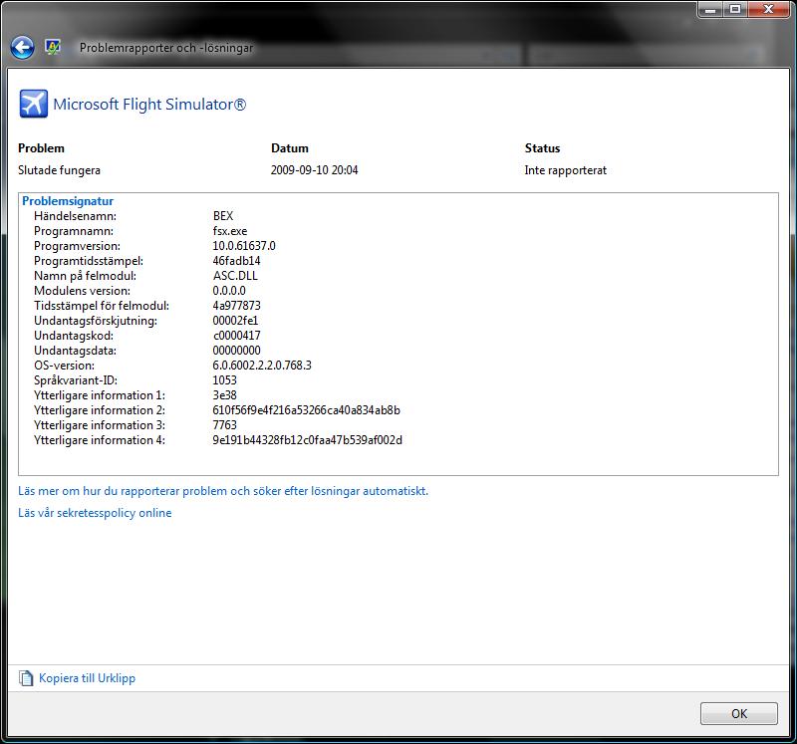Click the Ytterligare information 1 label
Screen dimensions: 797x744
[100, 395]
